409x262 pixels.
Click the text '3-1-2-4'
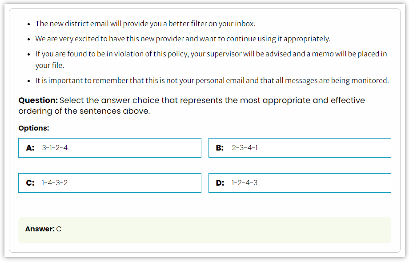click(55, 148)
